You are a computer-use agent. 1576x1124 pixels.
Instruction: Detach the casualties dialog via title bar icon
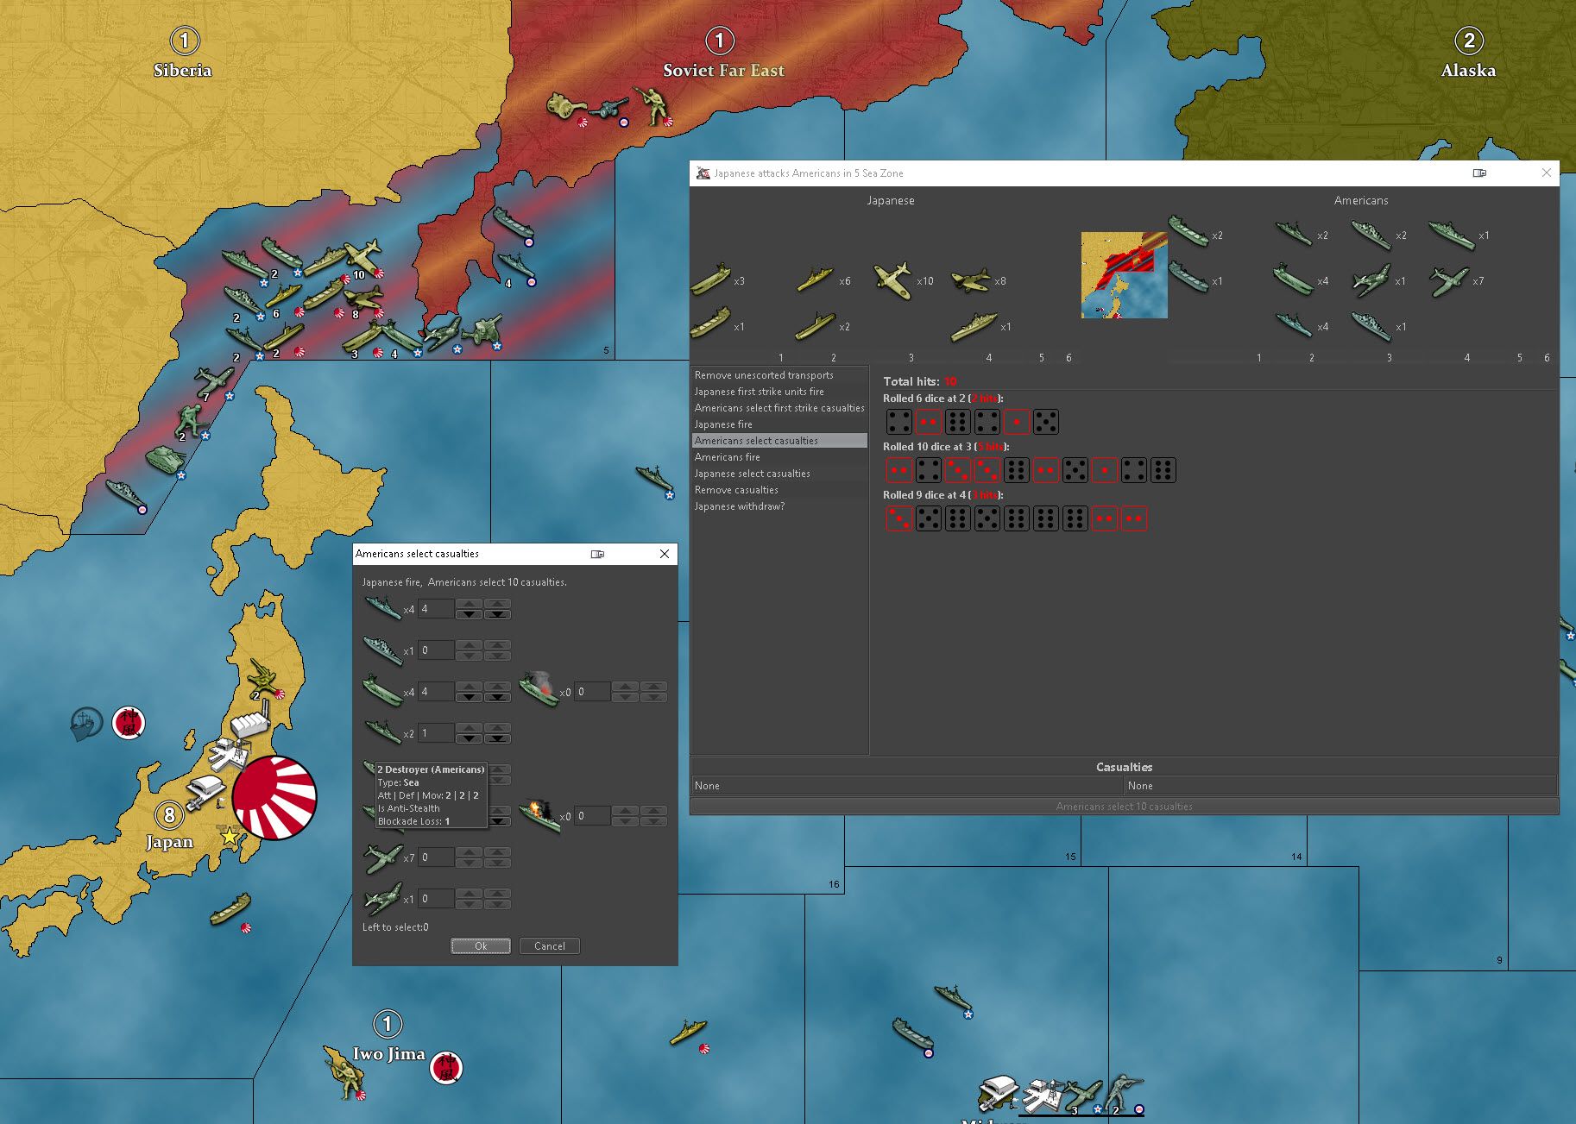tap(597, 554)
